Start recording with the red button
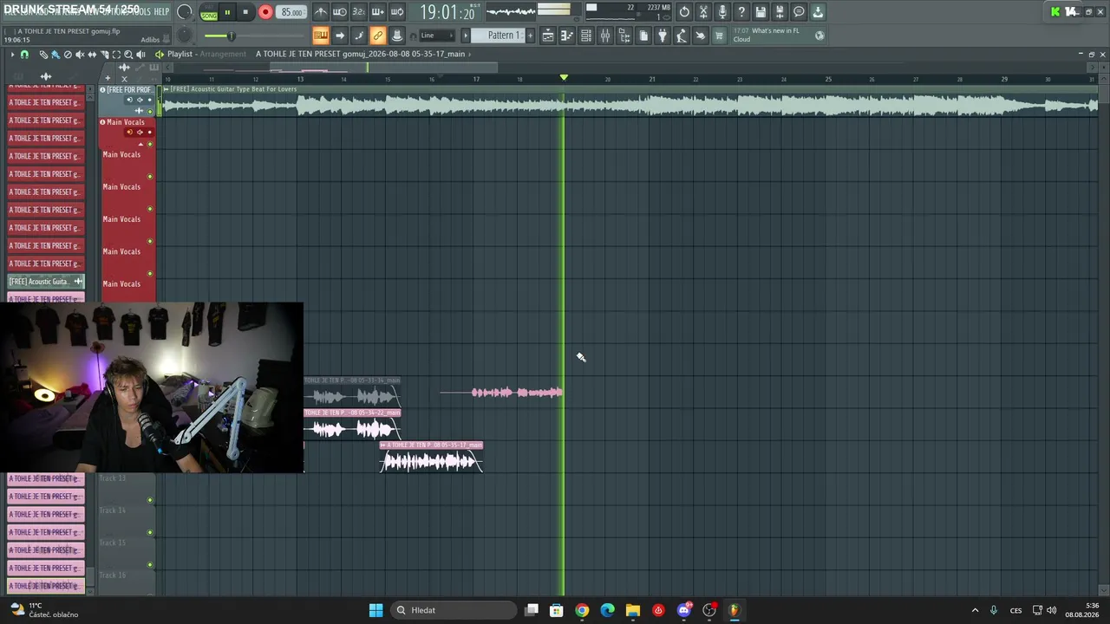This screenshot has height=624, width=1110. pos(265,12)
